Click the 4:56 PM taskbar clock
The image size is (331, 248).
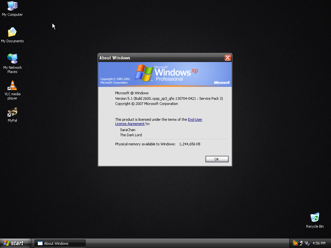point(319,243)
